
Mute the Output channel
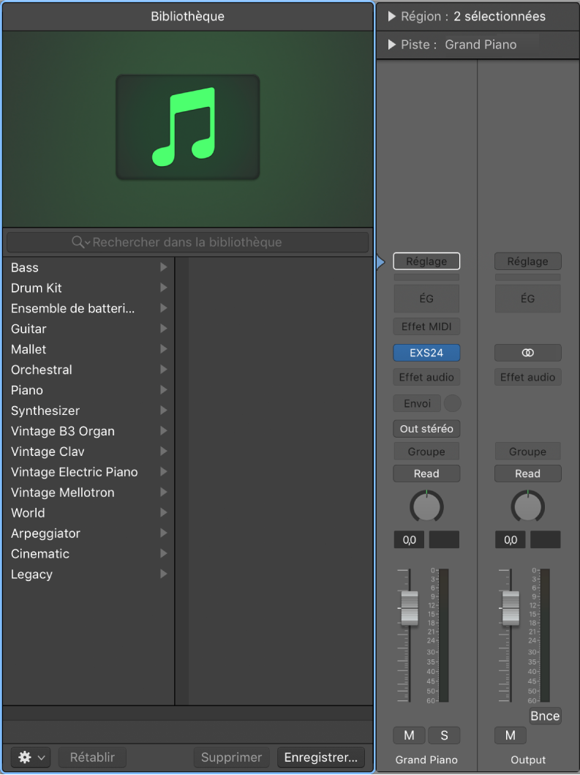510,735
